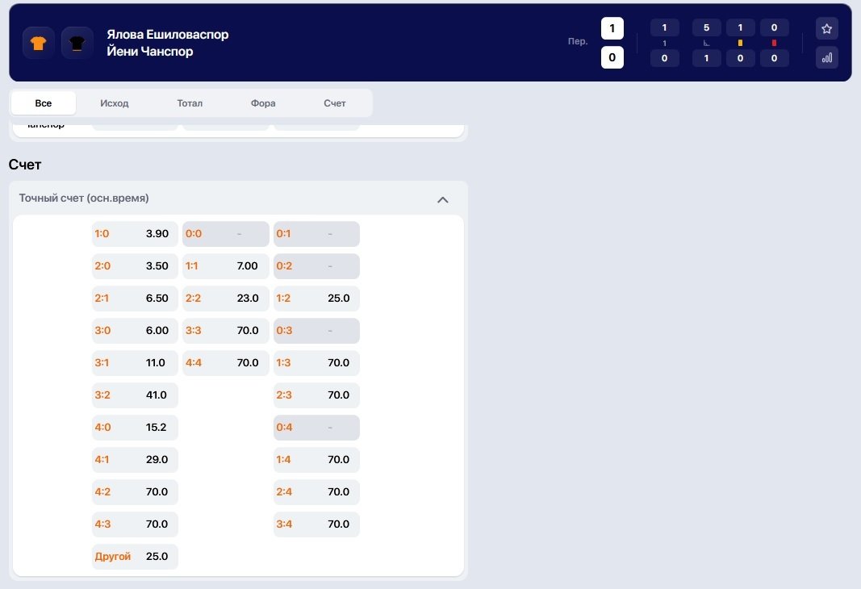Bet on exact score 1:0 at 3.90
Viewport: 861px width, 589px height.
[x=135, y=234]
